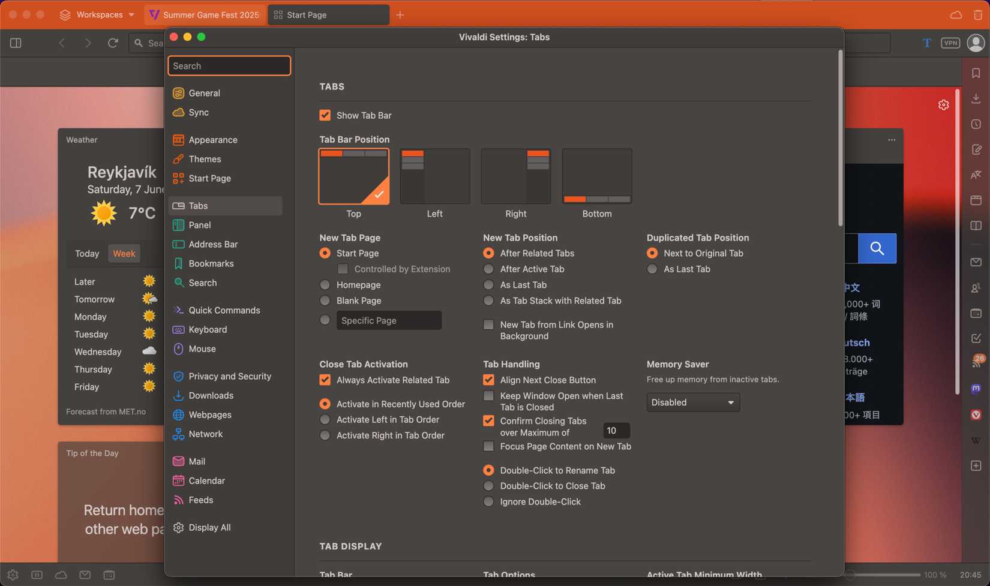Open the Themes settings section
This screenshot has height=586, width=990.
[204, 159]
